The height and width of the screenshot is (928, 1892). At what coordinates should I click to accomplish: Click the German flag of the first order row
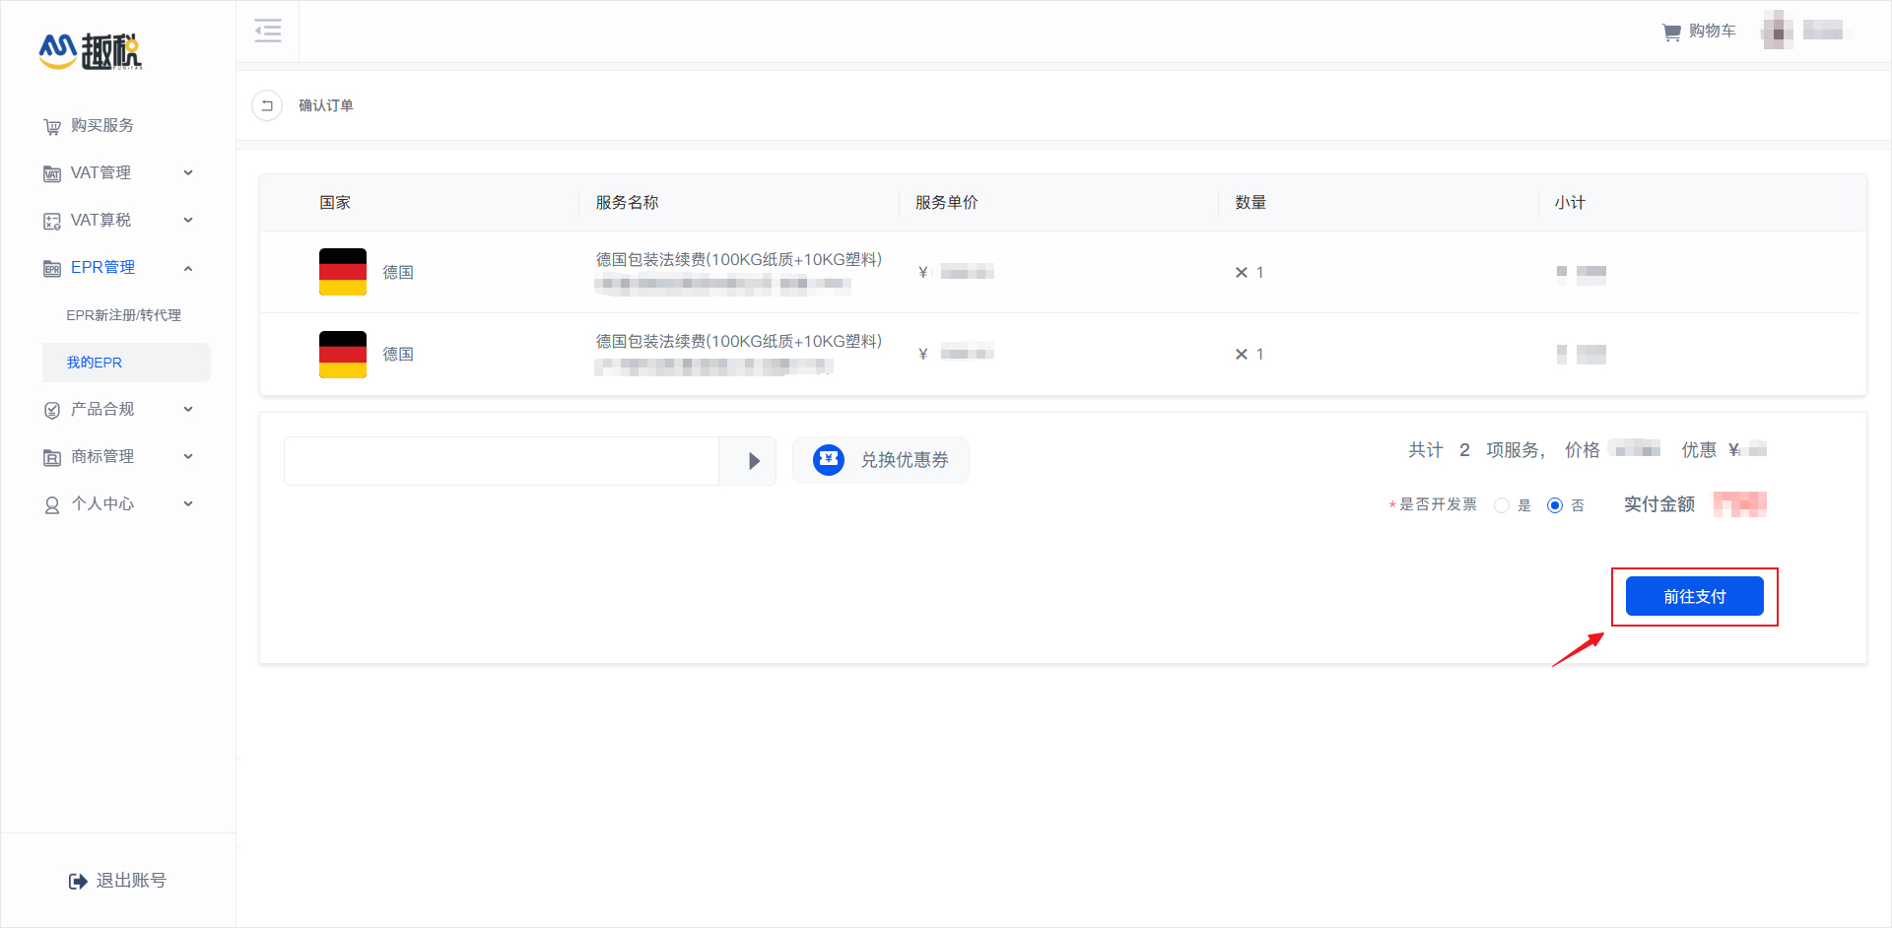pyautogui.click(x=342, y=272)
